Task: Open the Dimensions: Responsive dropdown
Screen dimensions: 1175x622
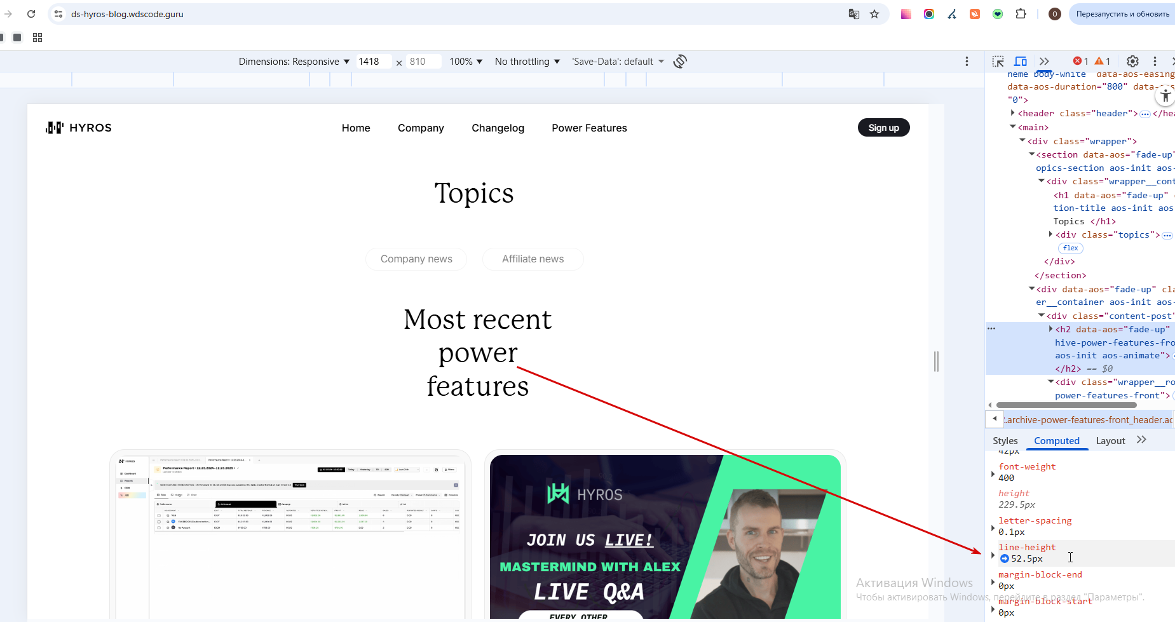Action: pyautogui.click(x=294, y=61)
